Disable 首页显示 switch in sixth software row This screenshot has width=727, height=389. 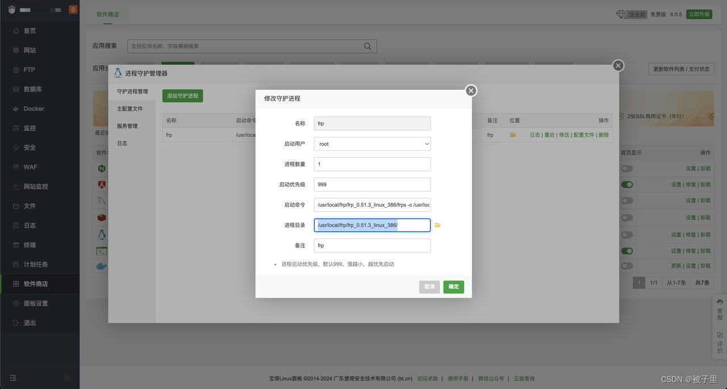(x=627, y=251)
